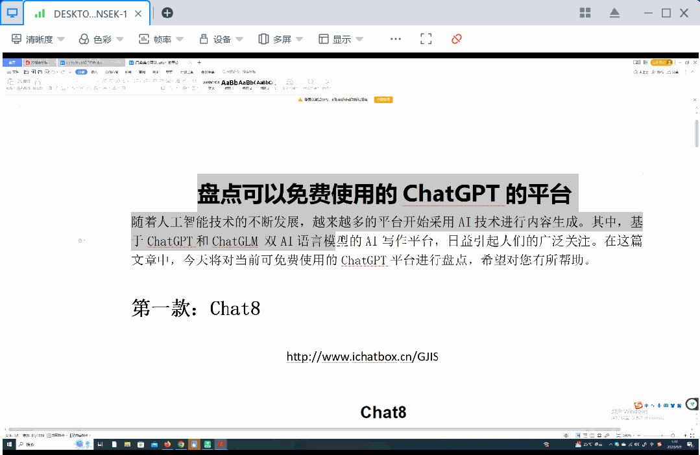Click the orange login button in warning bar

[x=383, y=99]
